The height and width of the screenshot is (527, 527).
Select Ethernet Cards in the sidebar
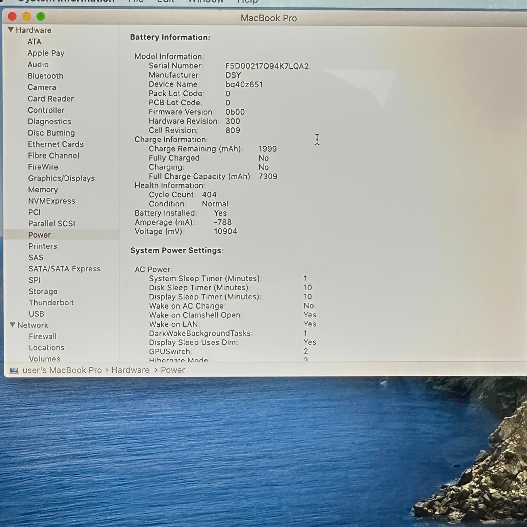(x=56, y=144)
